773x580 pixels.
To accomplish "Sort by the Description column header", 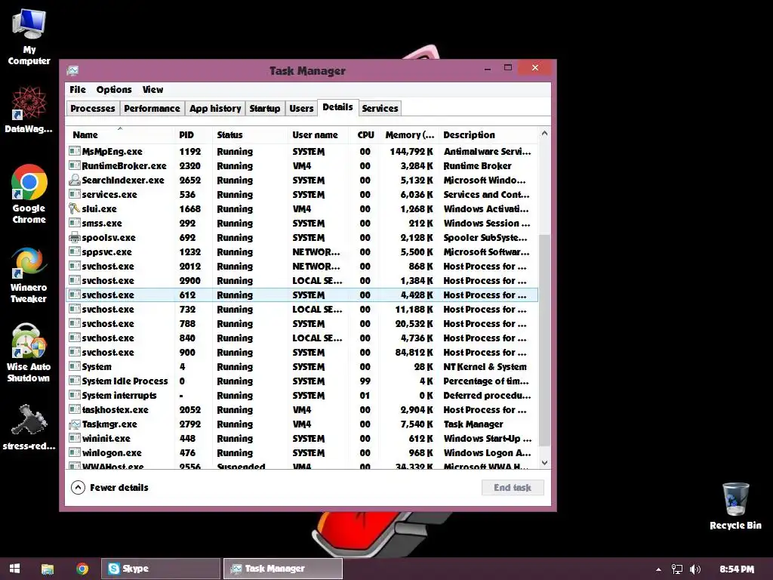I will pos(488,134).
